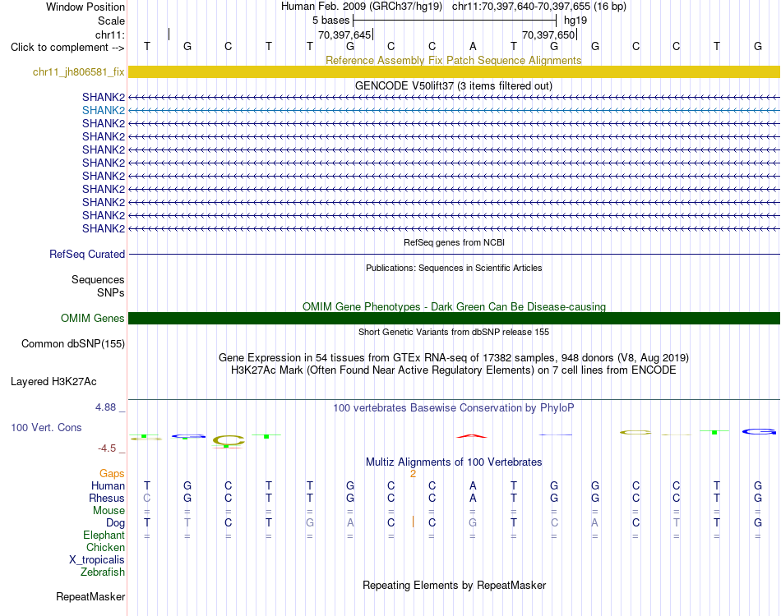This screenshot has width=781, height=616.
Task: Click the orange gap count 2
Action: click(413, 474)
